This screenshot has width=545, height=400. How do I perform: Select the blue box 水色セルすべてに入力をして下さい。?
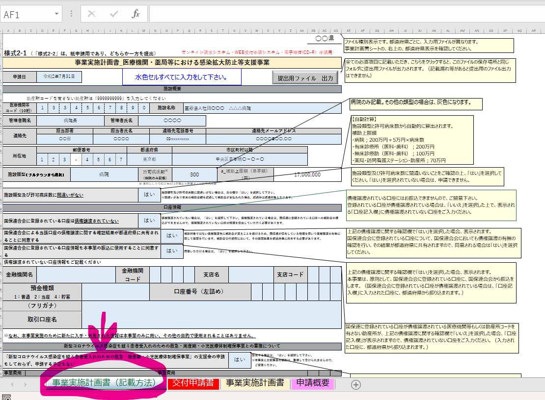tap(182, 77)
